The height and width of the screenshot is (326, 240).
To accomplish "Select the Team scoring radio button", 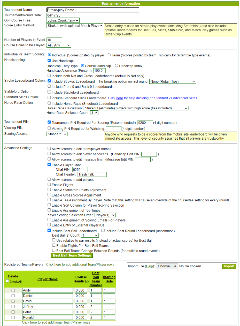I will pos(109,55).
